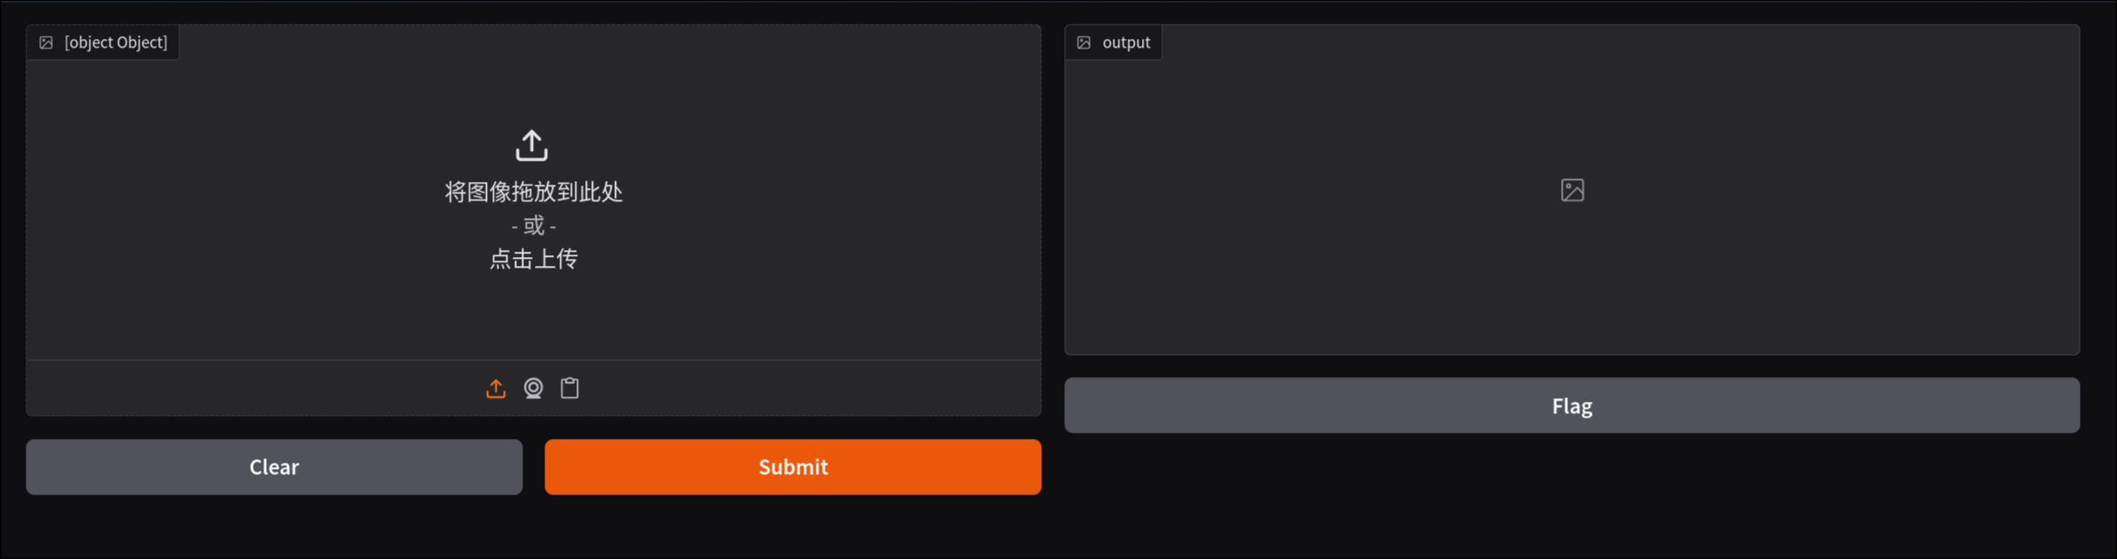Choose the paste from clipboard icon
Viewport: 2117px width, 559px height.
[x=570, y=389]
